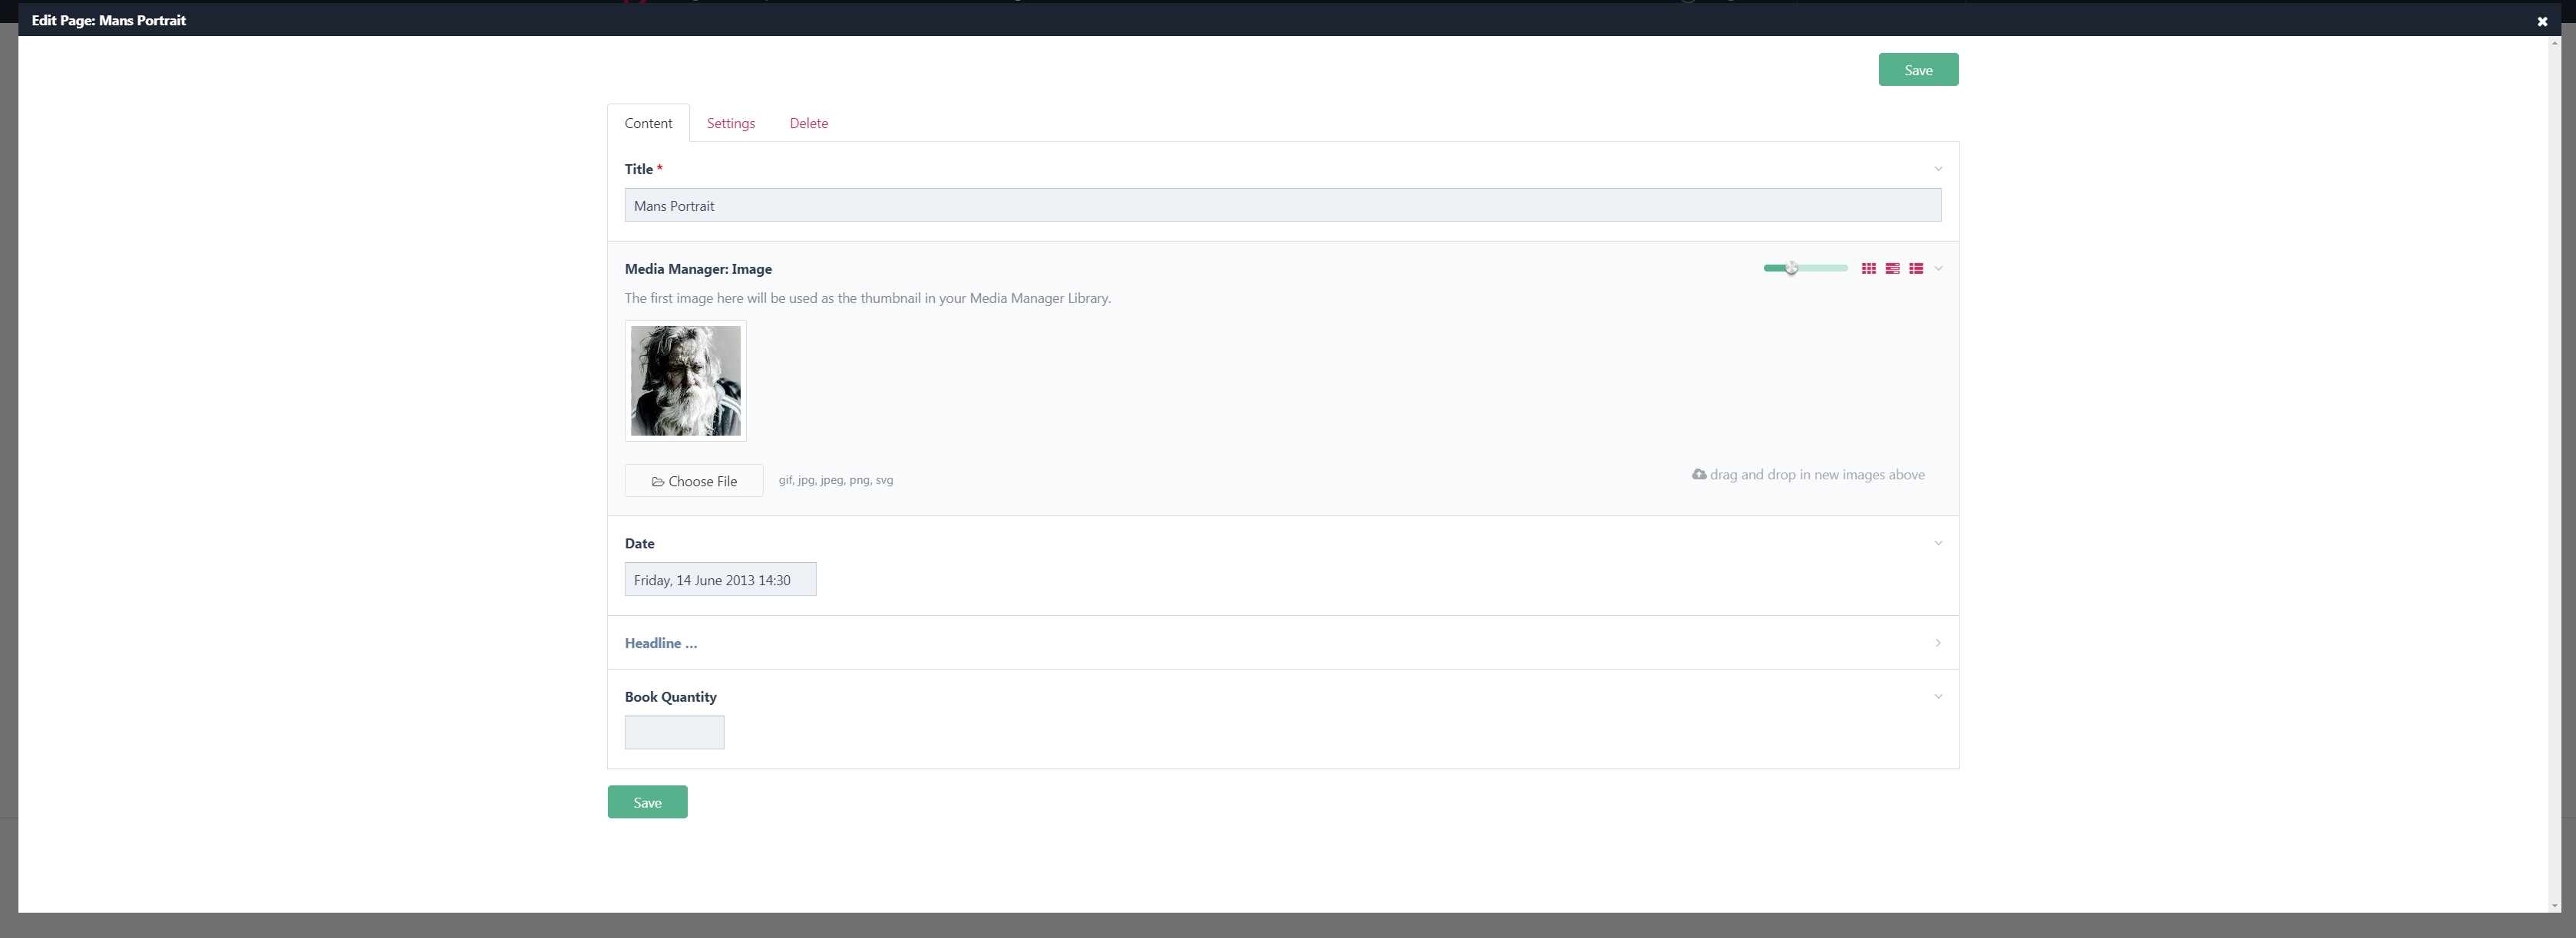
Task: Click the 'gif, jpg, jpeg, png, svg' text
Action: point(836,480)
